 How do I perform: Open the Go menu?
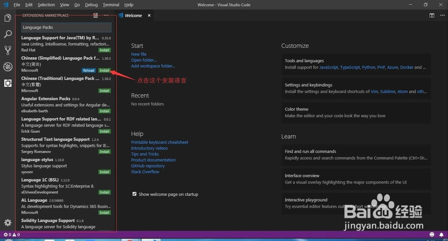point(77,4)
